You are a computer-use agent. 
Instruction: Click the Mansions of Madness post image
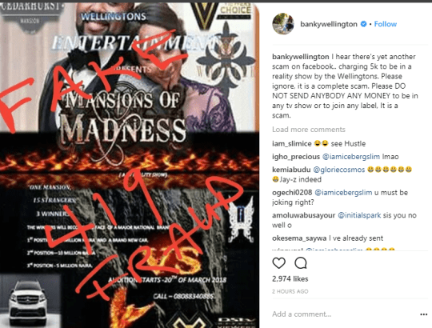pyautogui.click(x=130, y=166)
